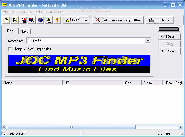The image size is (185, 137).
Task: Open the Options menu
Action: pos(26,12)
